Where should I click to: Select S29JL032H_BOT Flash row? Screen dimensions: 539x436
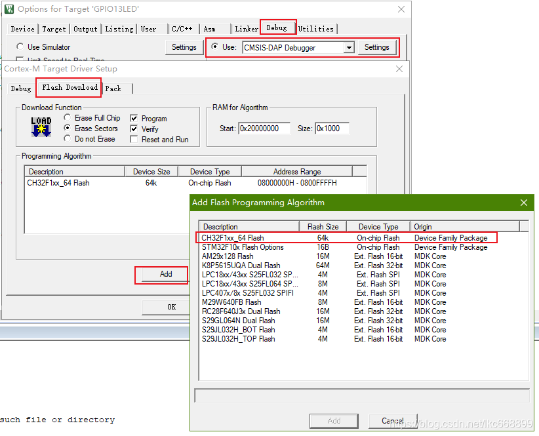point(364,330)
